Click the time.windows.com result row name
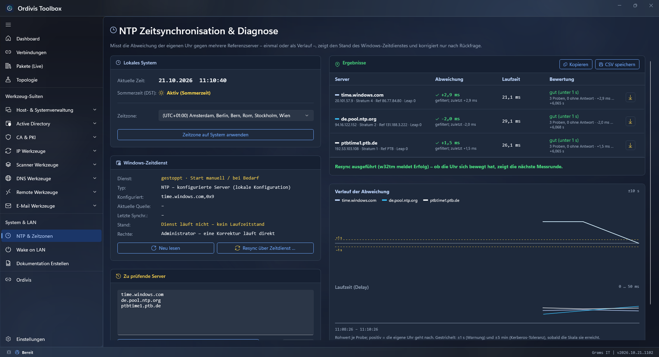This screenshot has height=357, width=659. pos(362,95)
